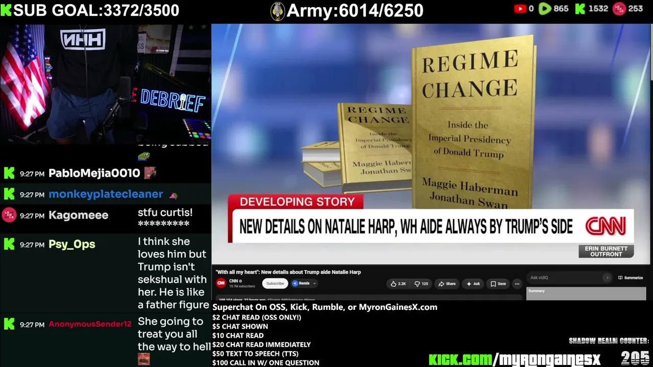Click the Ask button under the video

473,284
